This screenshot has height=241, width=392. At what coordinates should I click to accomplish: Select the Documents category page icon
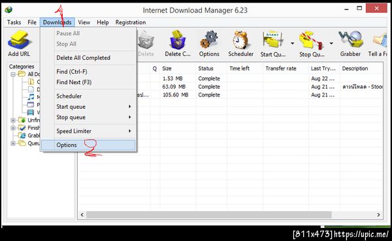point(31,89)
